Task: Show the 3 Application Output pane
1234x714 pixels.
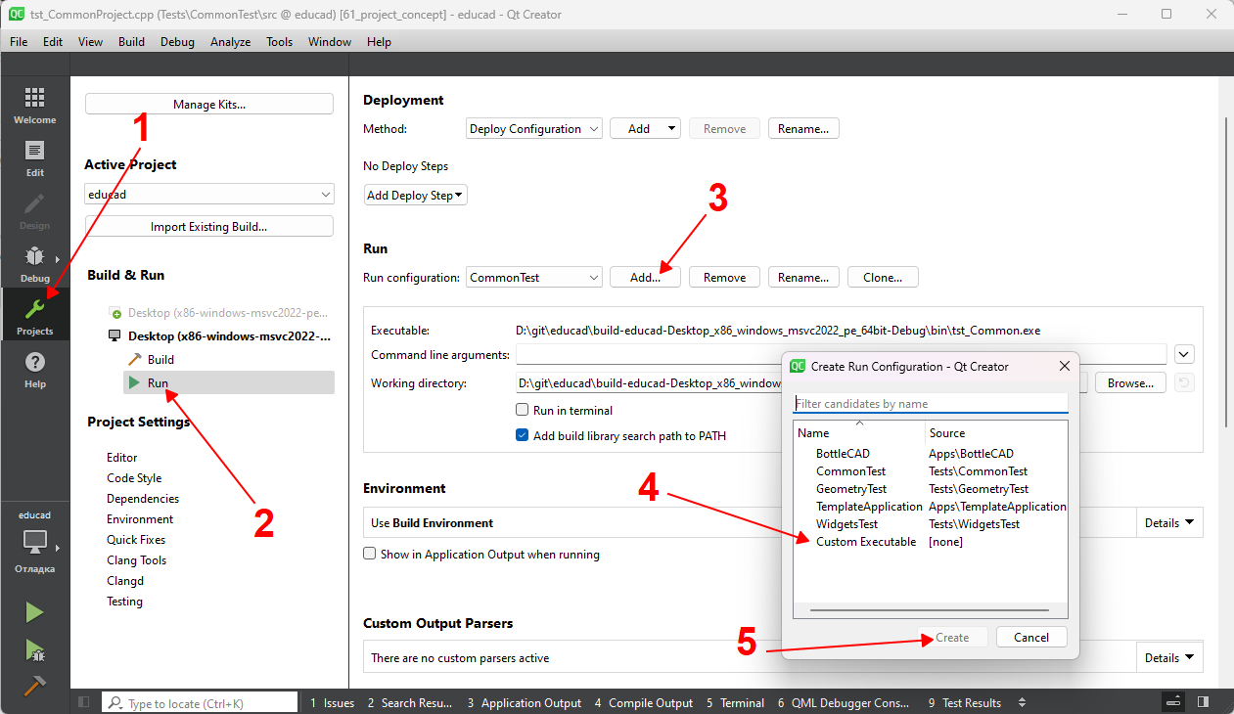Action: (524, 703)
